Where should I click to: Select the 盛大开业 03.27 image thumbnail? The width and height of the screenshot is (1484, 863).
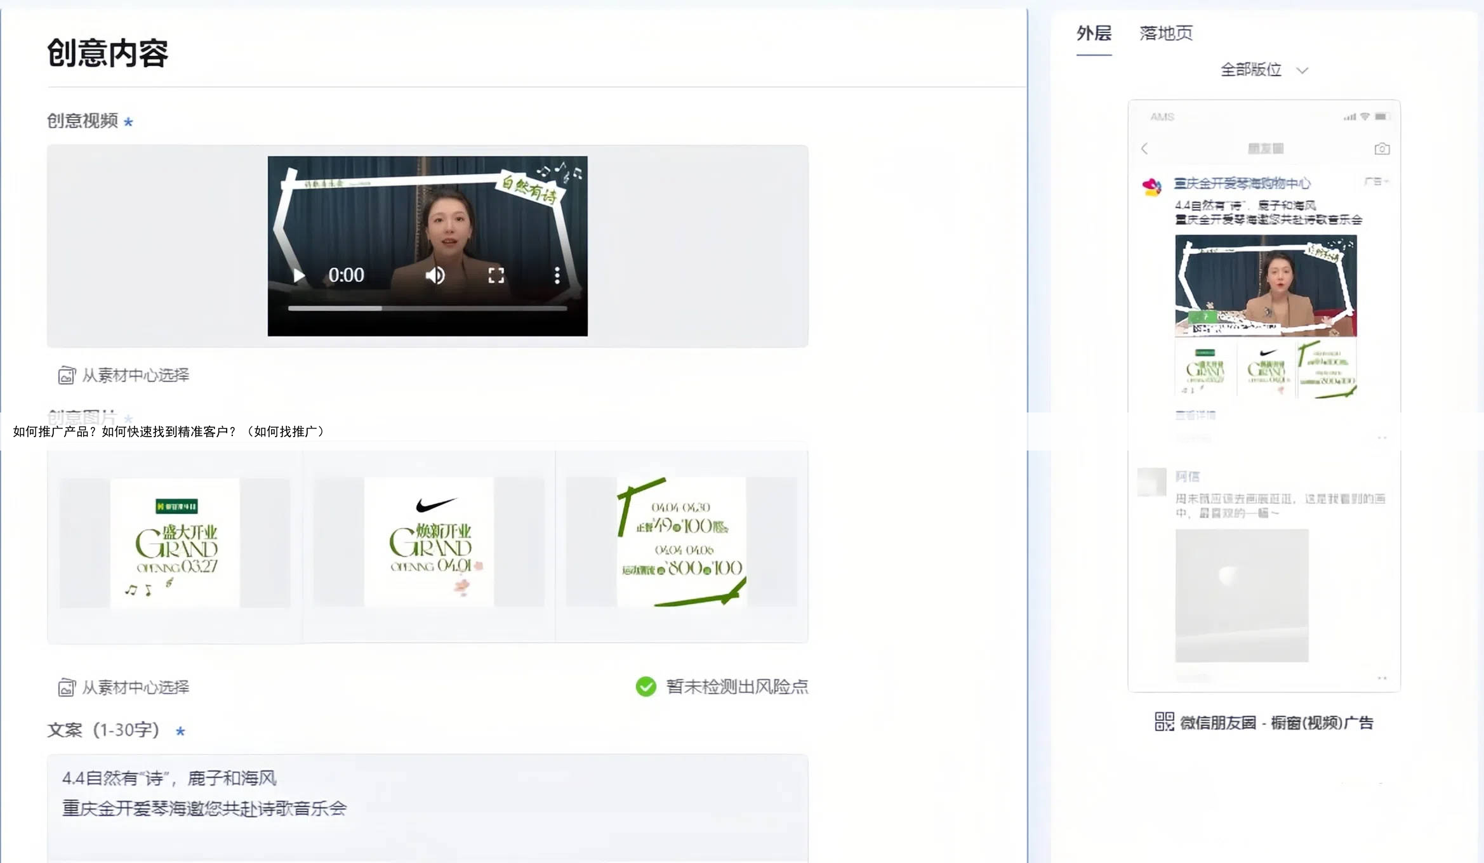(175, 543)
